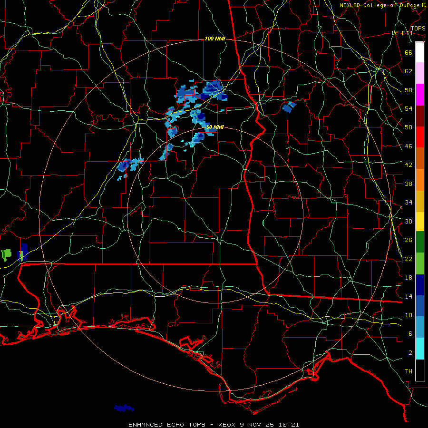Click legend value 42

[409, 165]
